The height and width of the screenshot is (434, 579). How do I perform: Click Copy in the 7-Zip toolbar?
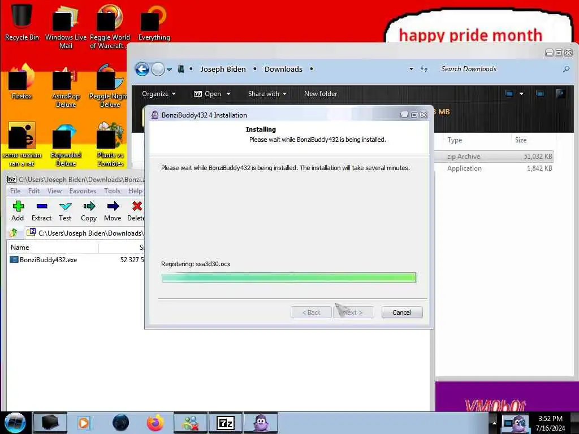click(89, 211)
